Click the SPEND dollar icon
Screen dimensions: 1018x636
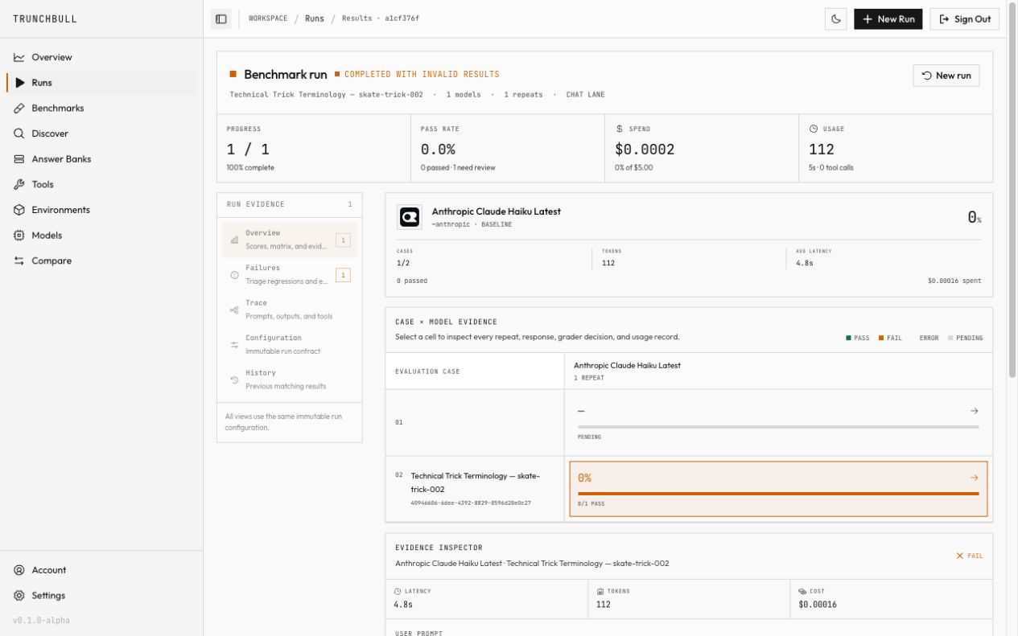click(x=619, y=129)
